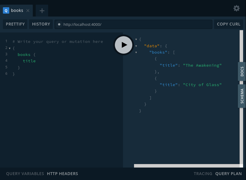Click line number 6 in the editor gutter

(x=6, y=74)
